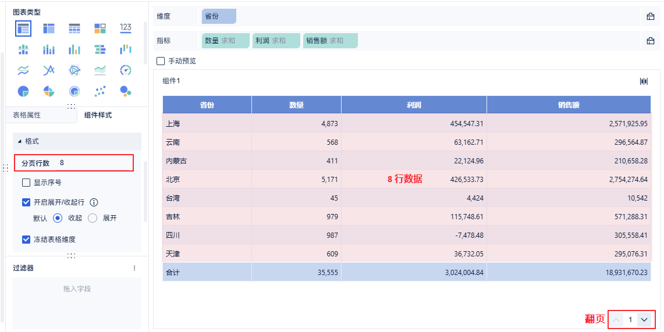This screenshot has width=664, height=332.
Task: Choose the radar chart type
Action: pos(74,70)
